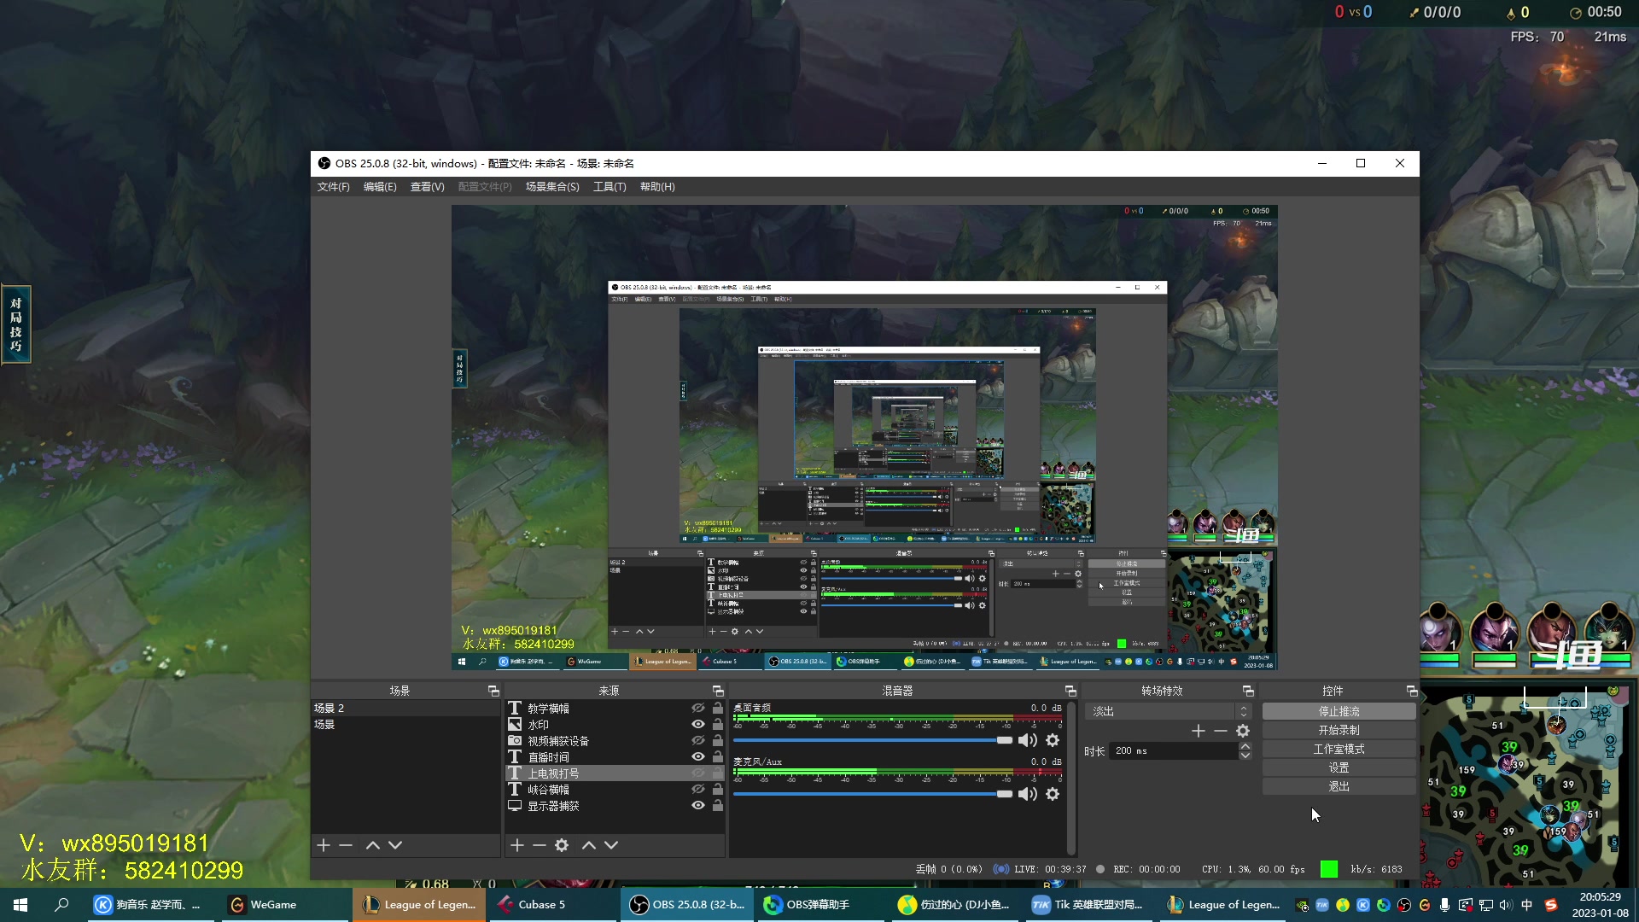Open the 工具(T) menu
Viewport: 1639px width, 922px height.
click(x=610, y=187)
